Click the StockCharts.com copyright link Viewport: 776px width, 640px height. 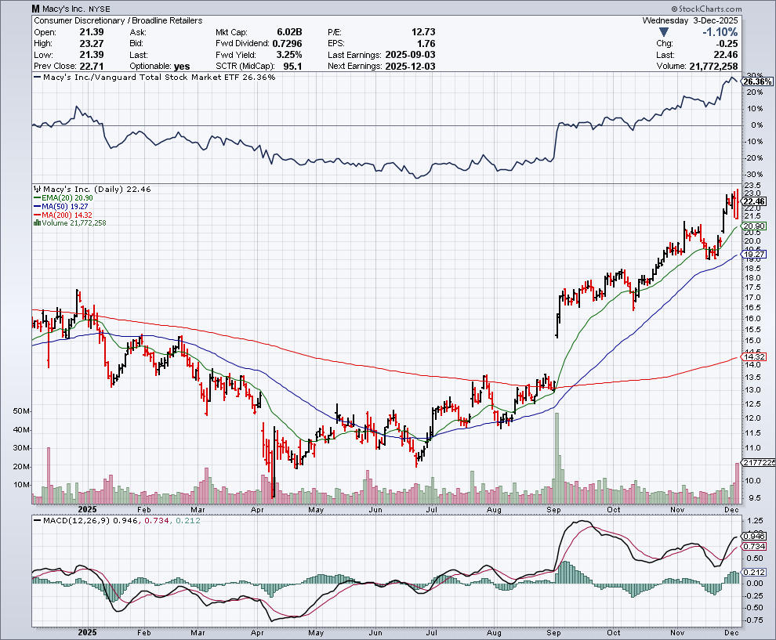(738, 8)
